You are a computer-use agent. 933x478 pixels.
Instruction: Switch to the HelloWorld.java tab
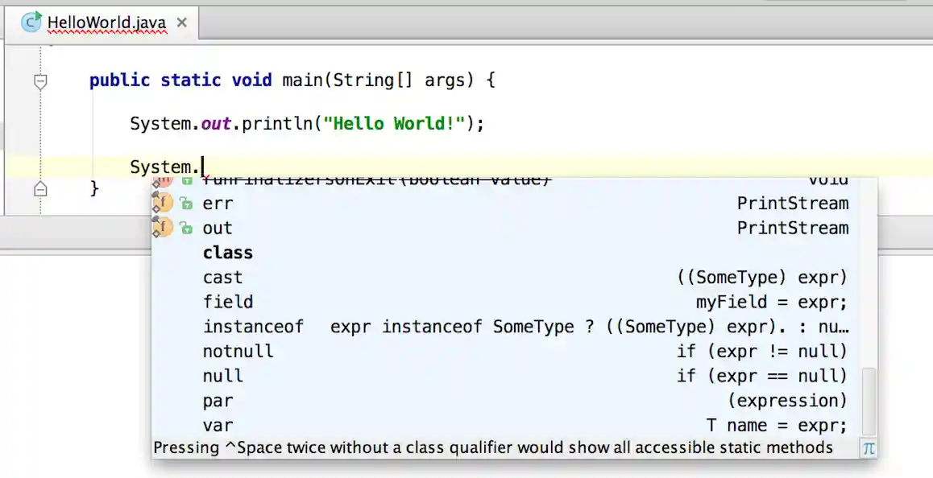click(106, 23)
